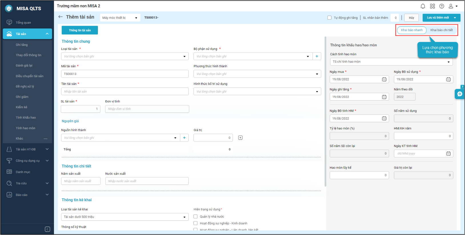Screen dimensions: 465x235
Task: Click Lưu và thêm mới button
Action: coord(438,18)
